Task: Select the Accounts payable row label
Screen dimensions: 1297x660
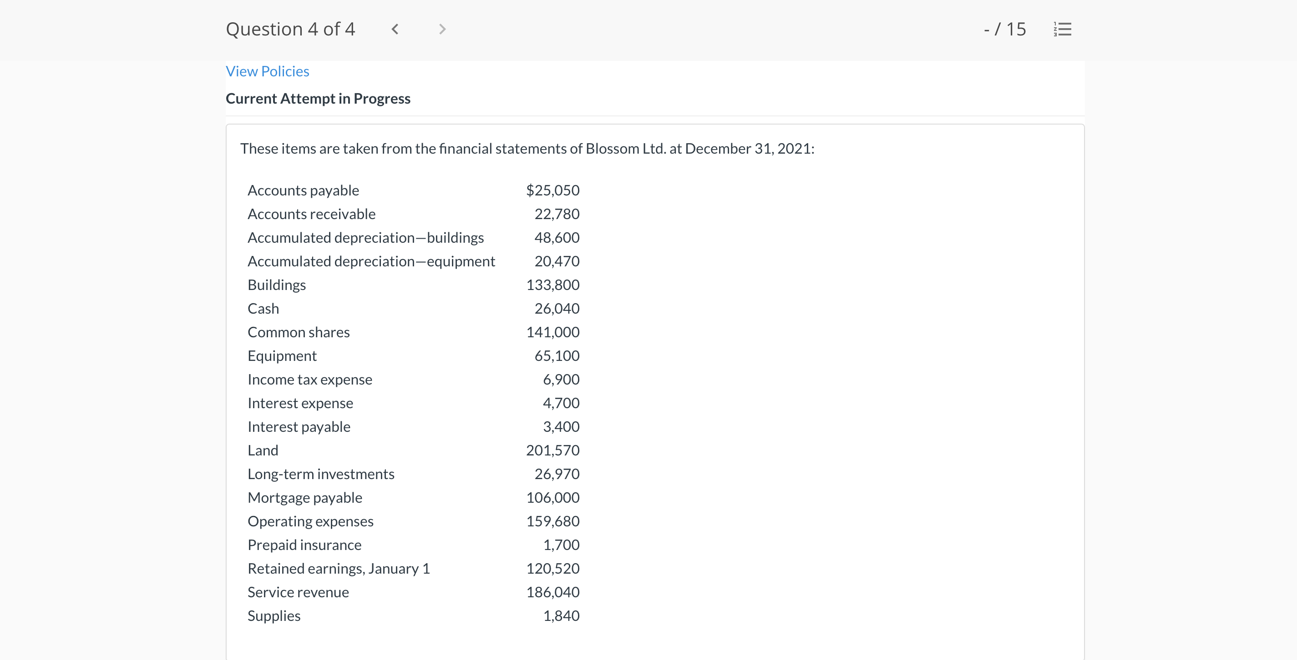Action: pos(303,190)
